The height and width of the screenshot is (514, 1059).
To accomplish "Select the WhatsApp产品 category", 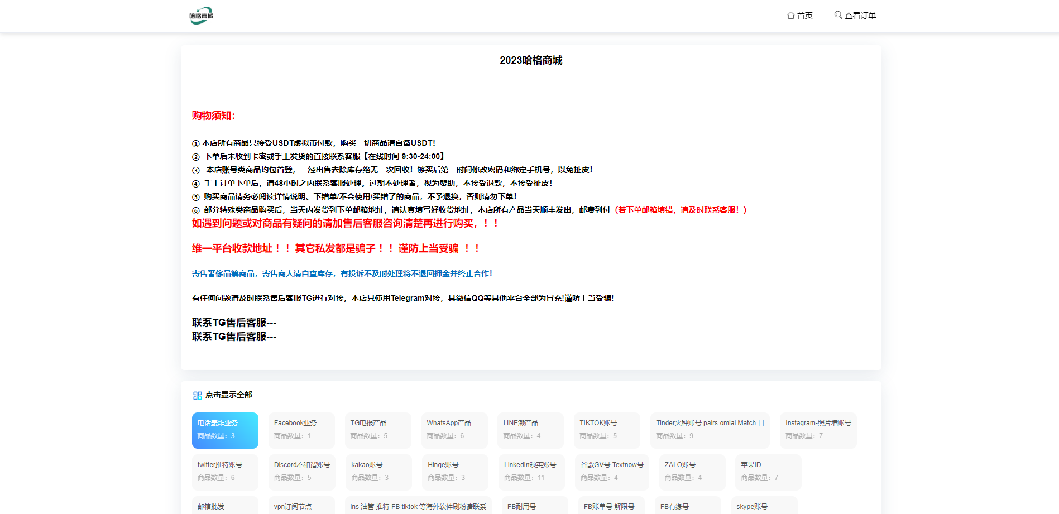I will tap(454, 430).
